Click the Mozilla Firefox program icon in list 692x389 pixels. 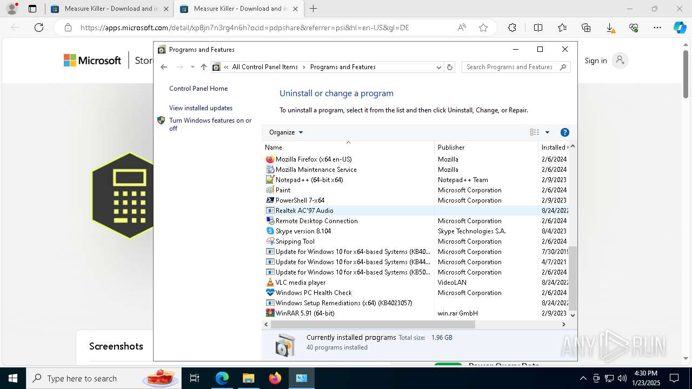click(270, 159)
